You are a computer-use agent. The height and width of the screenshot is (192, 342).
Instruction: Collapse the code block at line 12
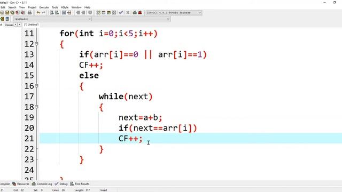(x=37, y=44)
